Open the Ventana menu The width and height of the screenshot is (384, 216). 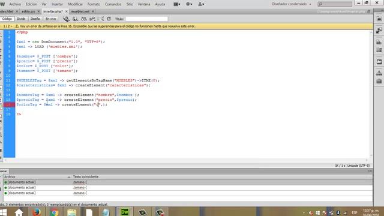[144, 4]
